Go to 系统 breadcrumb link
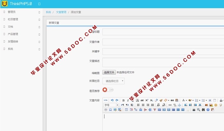The image size is (224, 131). click(x=48, y=12)
